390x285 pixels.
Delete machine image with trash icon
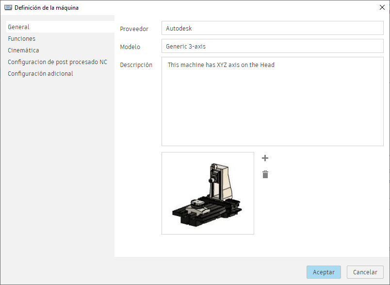[x=265, y=174]
